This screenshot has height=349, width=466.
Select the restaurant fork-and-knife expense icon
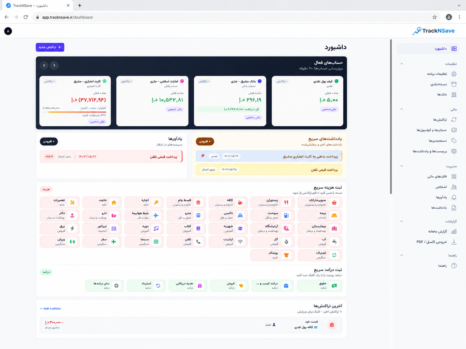coord(286,202)
